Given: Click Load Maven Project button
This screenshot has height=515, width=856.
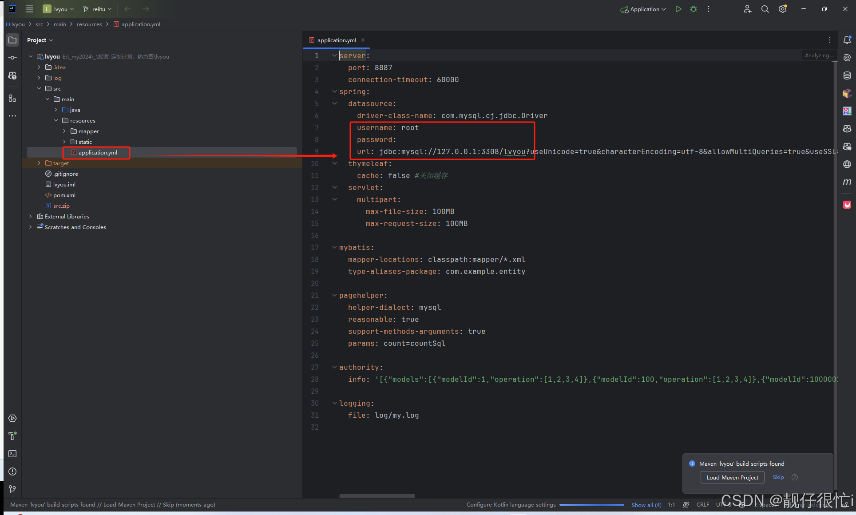Looking at the screenshot, I should point(732,477).
